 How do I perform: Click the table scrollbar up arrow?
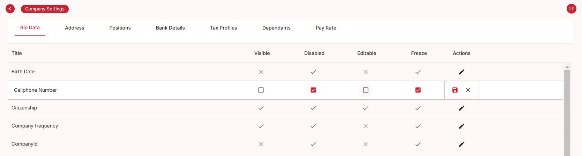[x=567, y=67]
